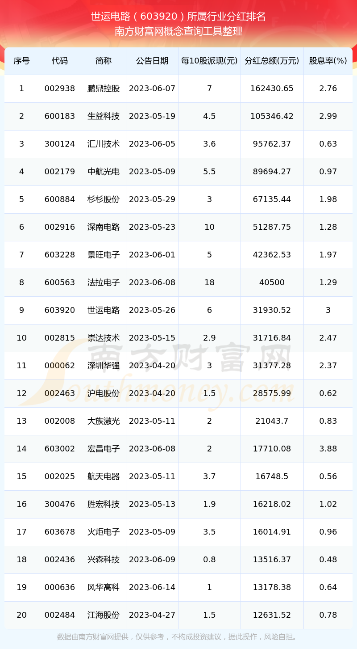Click the 公告日期 column header
357x649 pixels.
coord(152,61)
